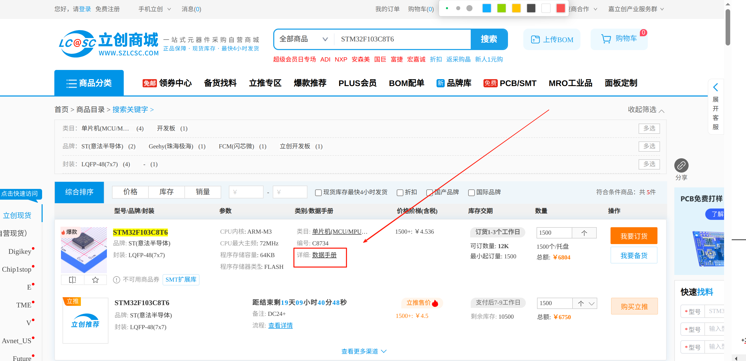Viewport: 746px width, 361px height.
Task: Click the 不可用商品券 info icon
Action: (116, 280)
